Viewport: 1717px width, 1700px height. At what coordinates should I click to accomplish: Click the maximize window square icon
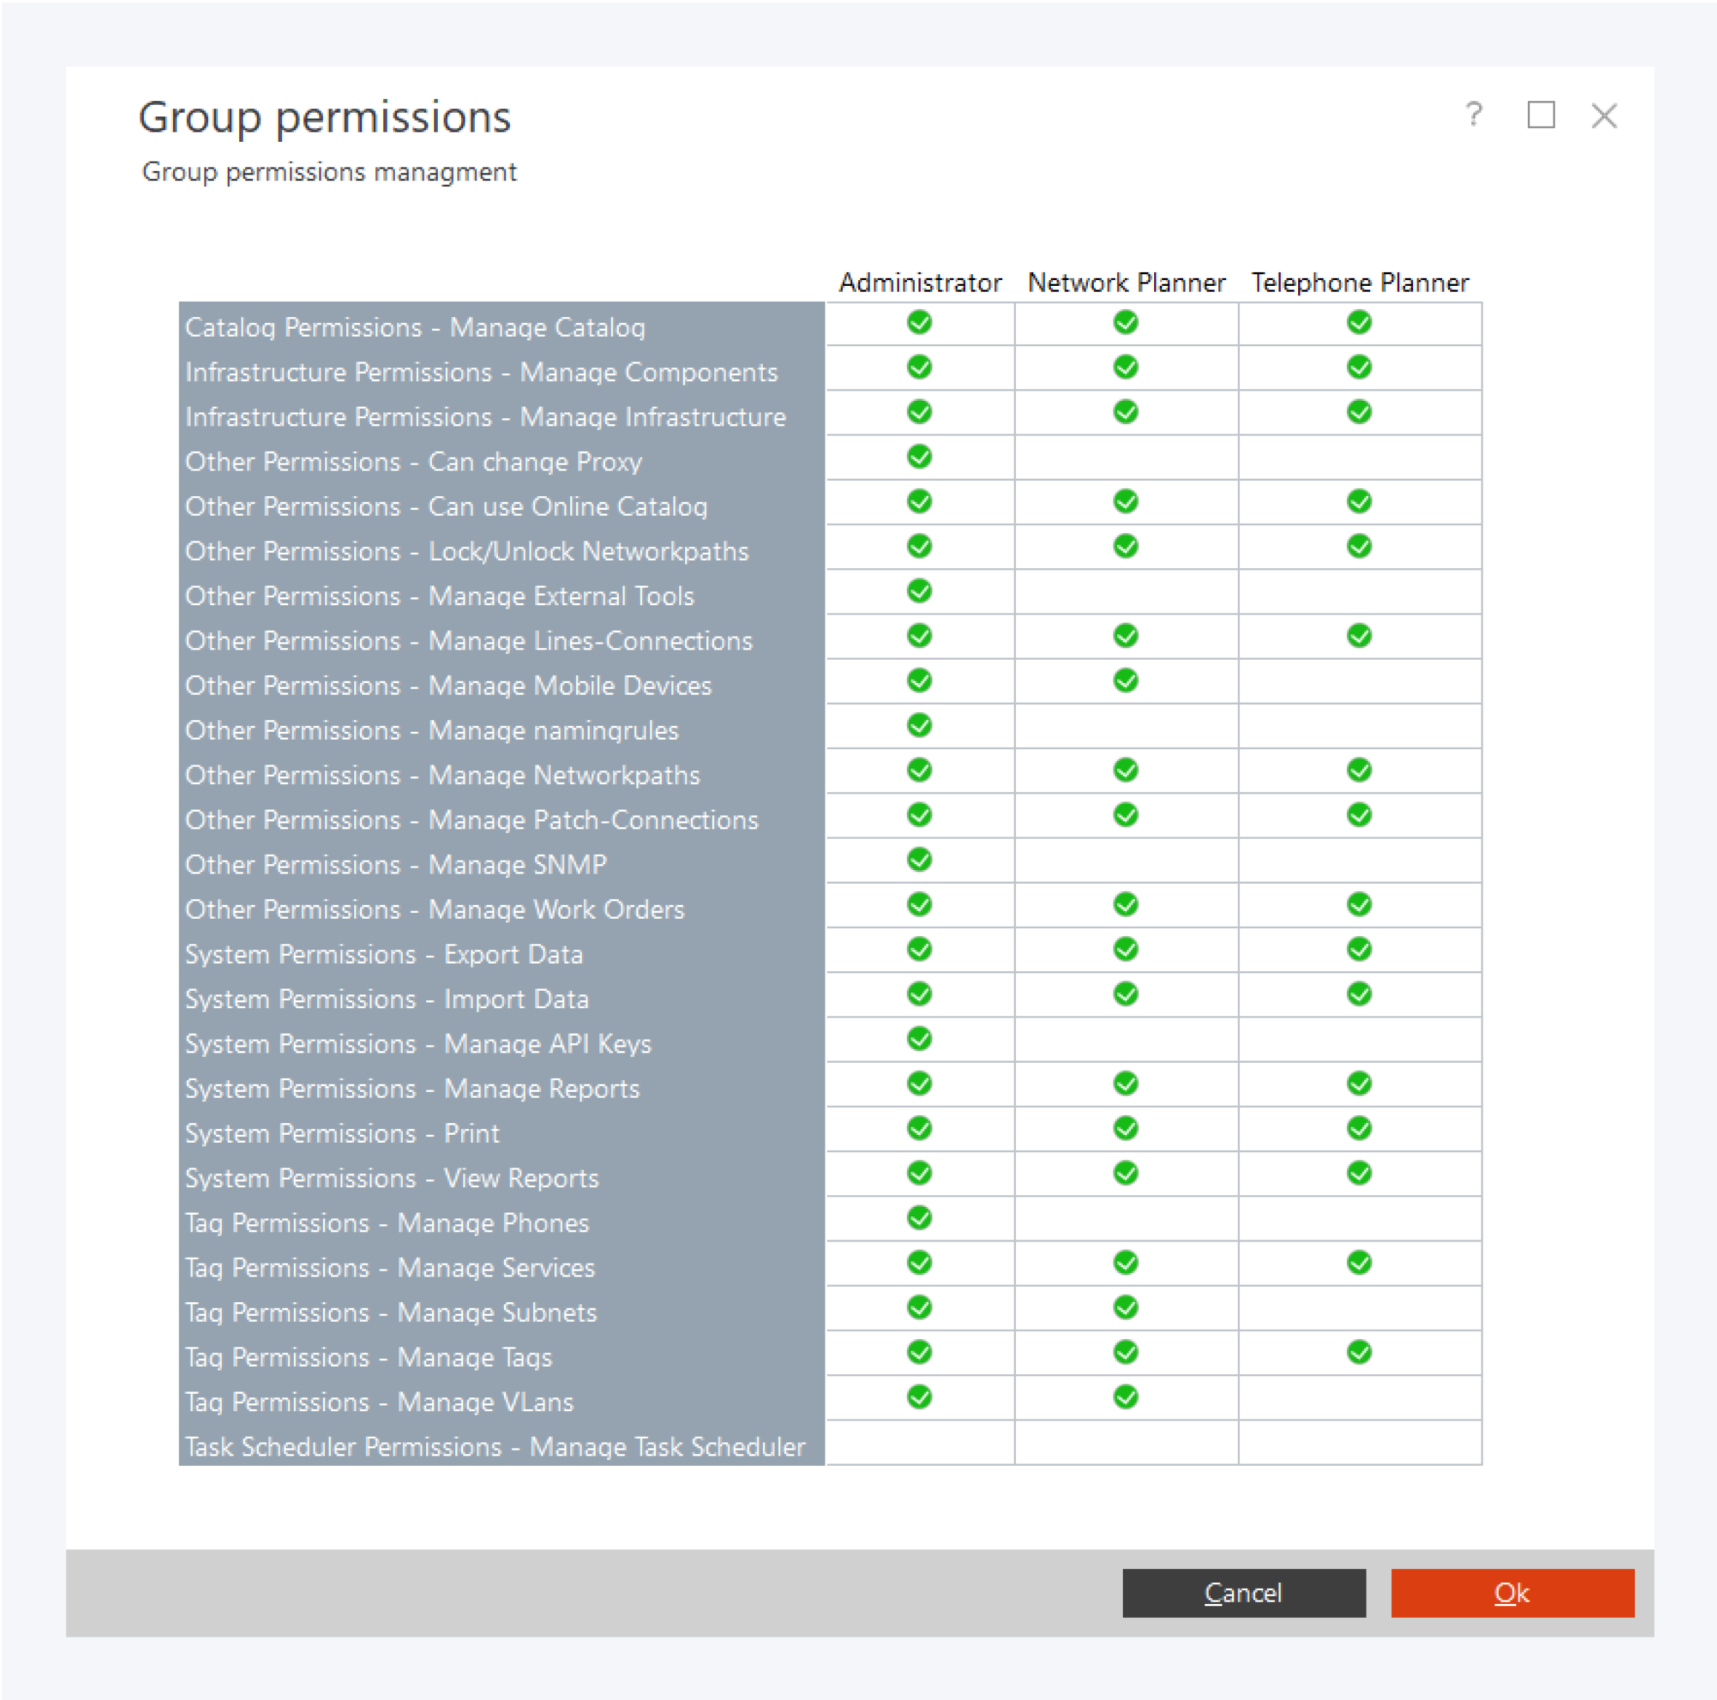(1540, 115)
